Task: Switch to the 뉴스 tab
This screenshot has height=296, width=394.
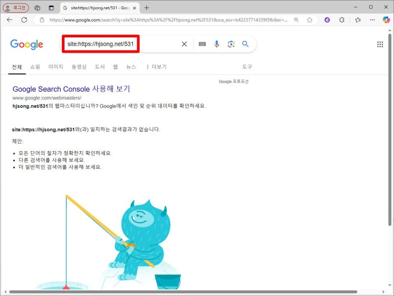Action: point(131,67)
